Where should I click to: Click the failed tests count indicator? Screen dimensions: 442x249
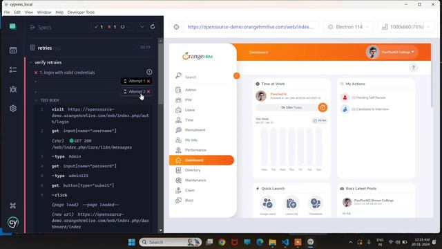click(x=112, y=27)
